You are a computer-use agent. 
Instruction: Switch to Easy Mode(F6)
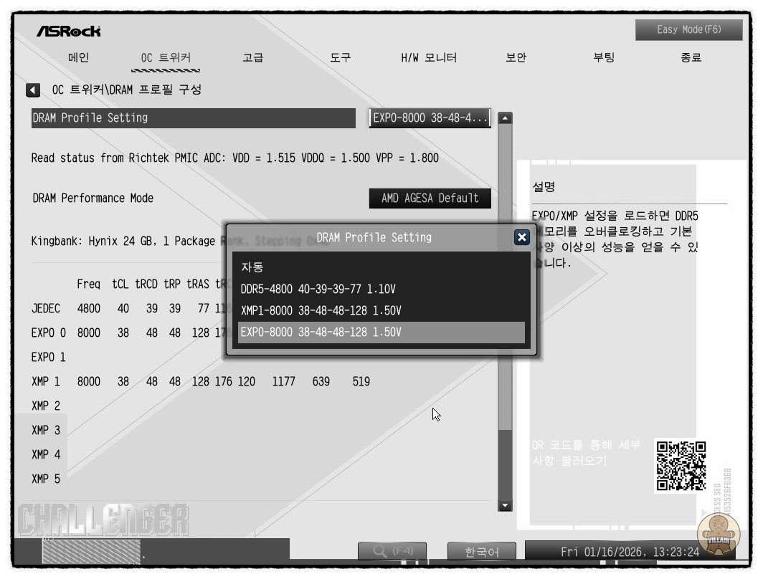point(688,30)
